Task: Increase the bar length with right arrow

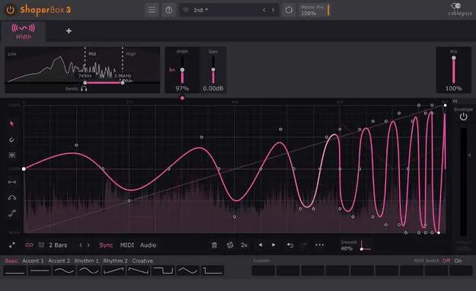Action: tap(88, 245)
